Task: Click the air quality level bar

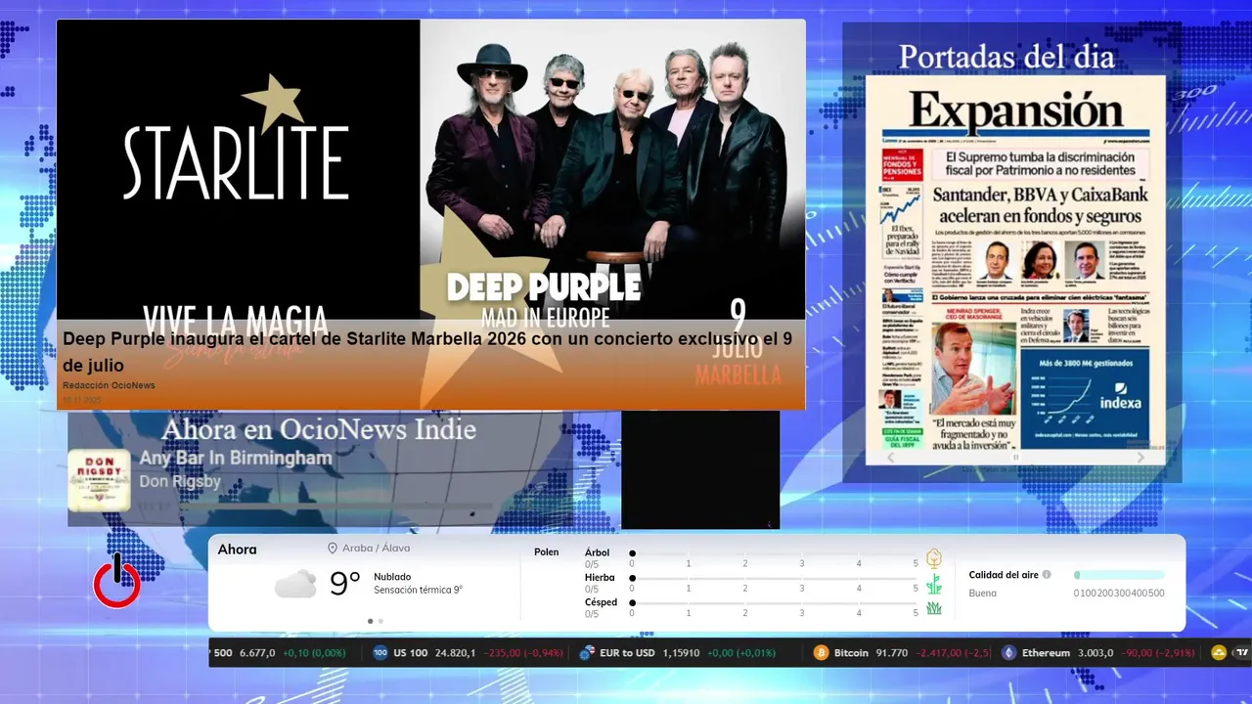Action: pyautogui.click(x=1119, y=575)
